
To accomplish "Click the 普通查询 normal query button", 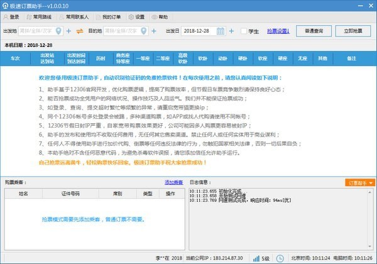I will pyautogui.click(x=314, y=31).
